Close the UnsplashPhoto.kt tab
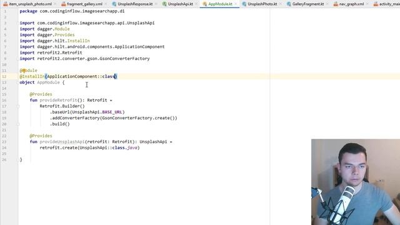400x225 pixels. click(x=280, y=4)
